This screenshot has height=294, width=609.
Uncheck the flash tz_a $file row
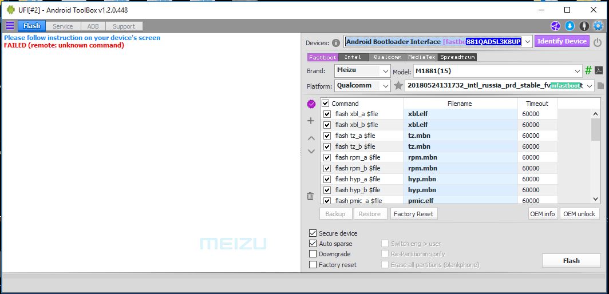[327, 136]
